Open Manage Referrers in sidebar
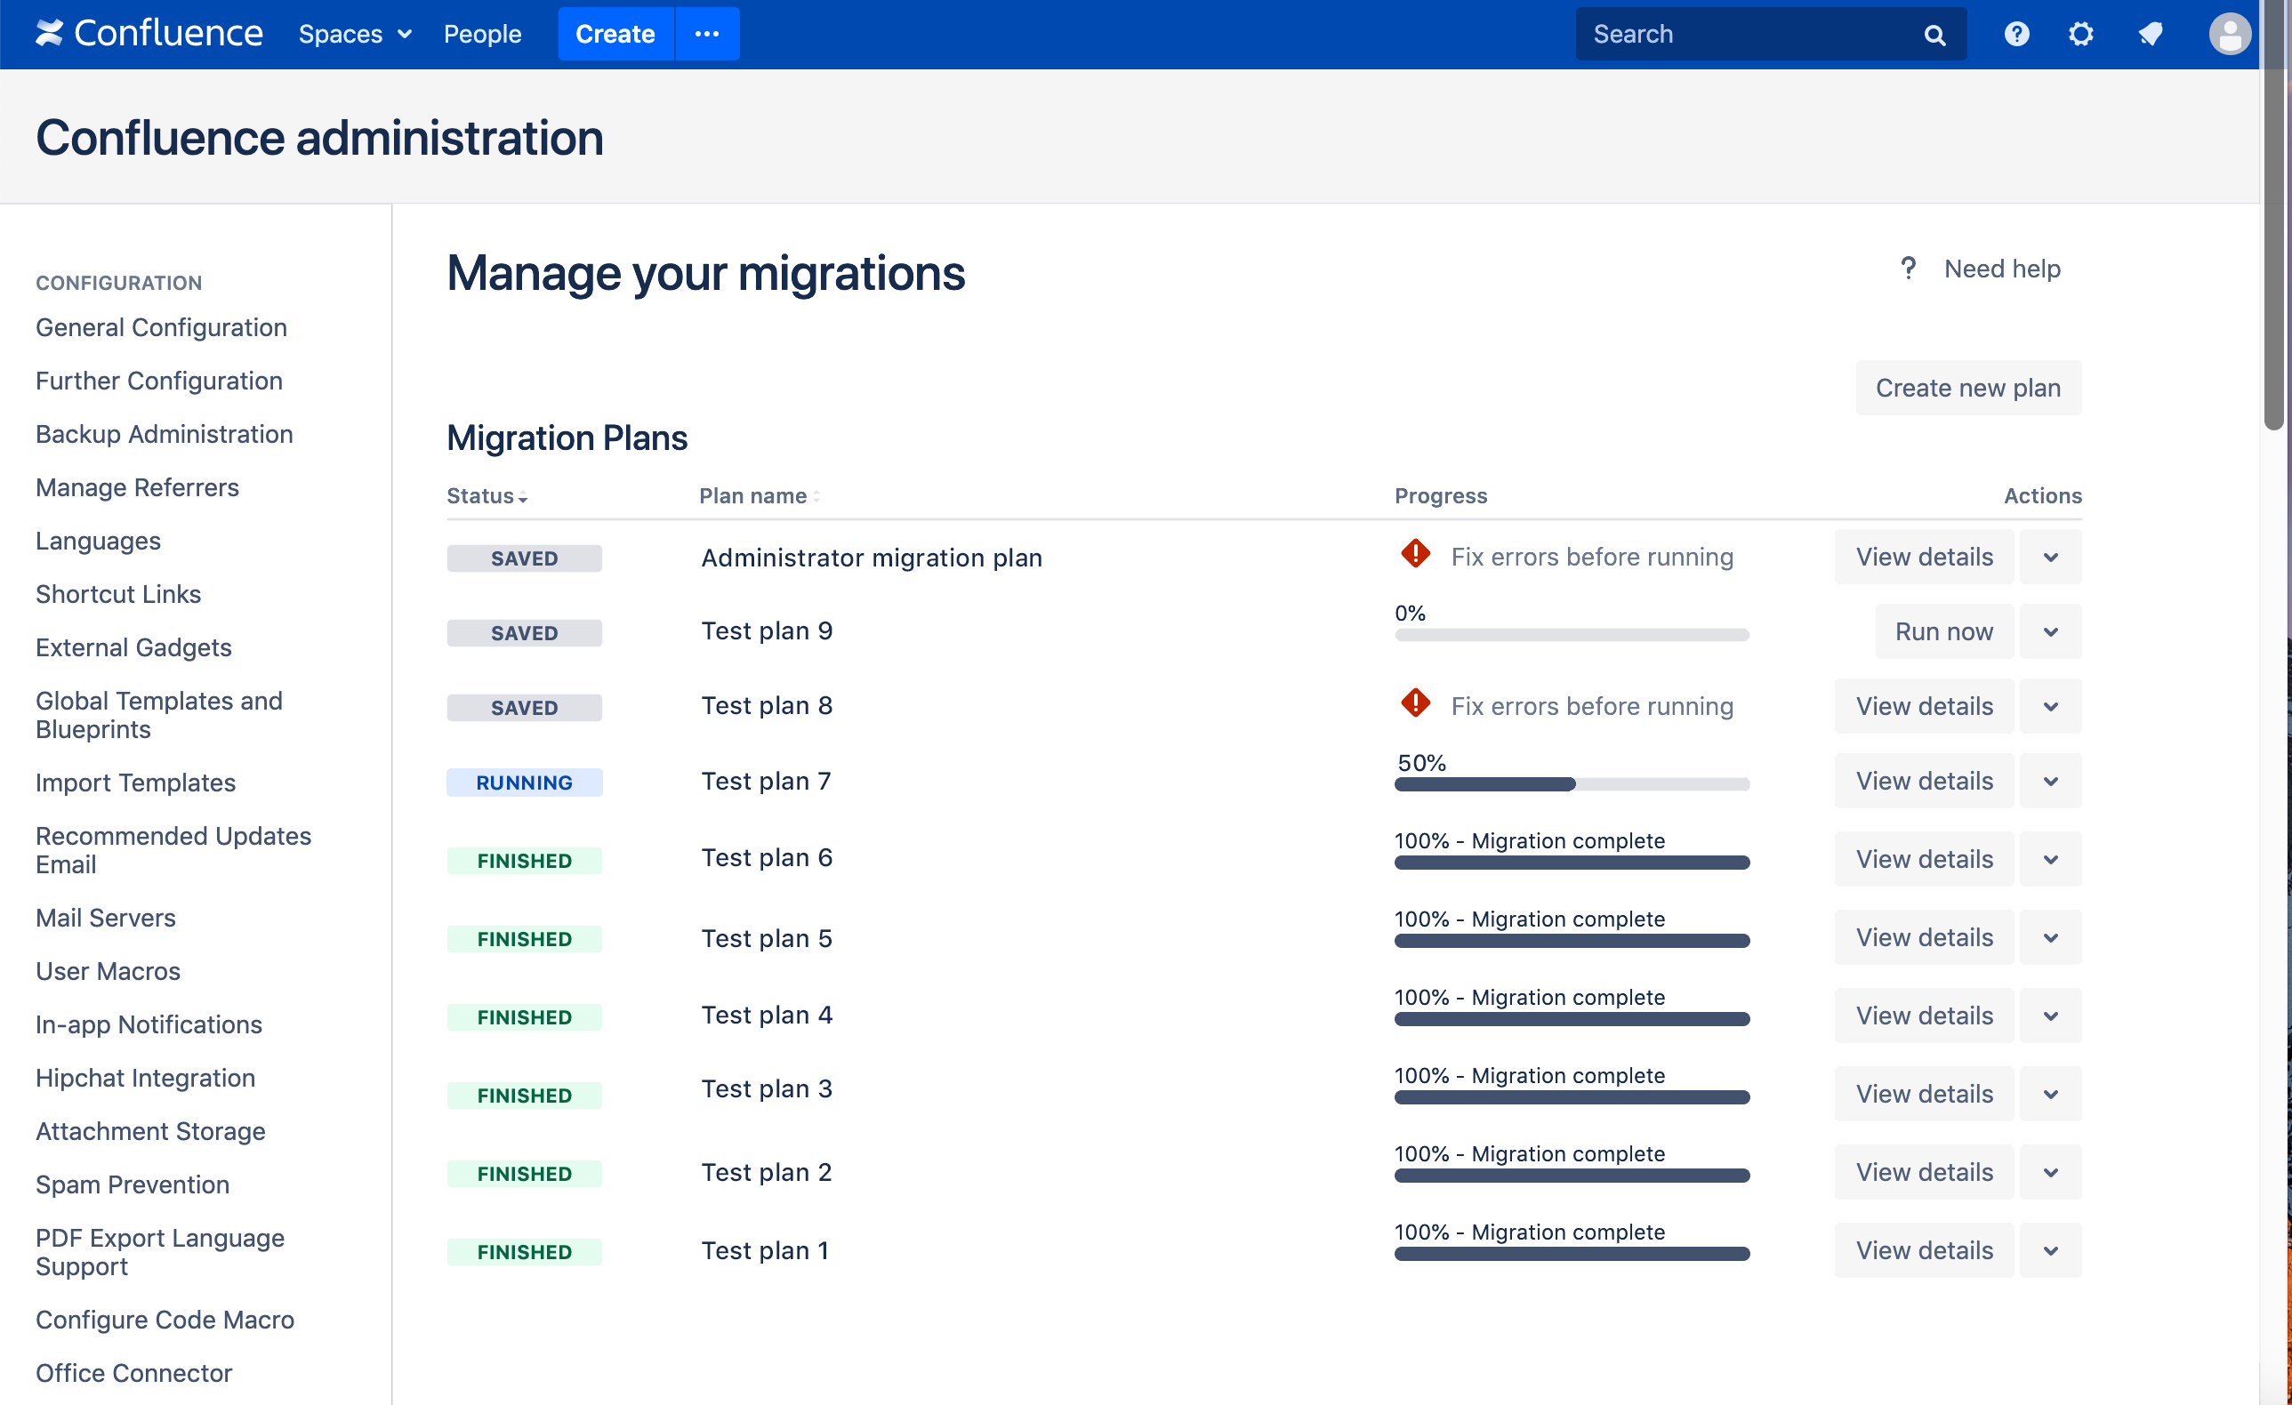 point(137,487)
